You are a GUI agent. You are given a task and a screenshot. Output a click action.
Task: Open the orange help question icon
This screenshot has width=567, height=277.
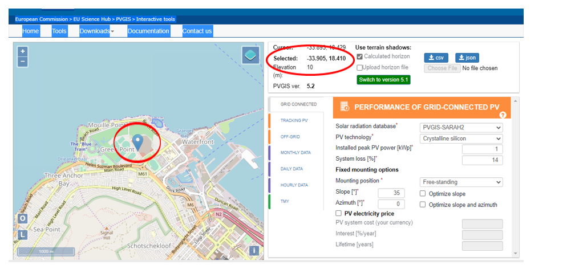point(503,115)
